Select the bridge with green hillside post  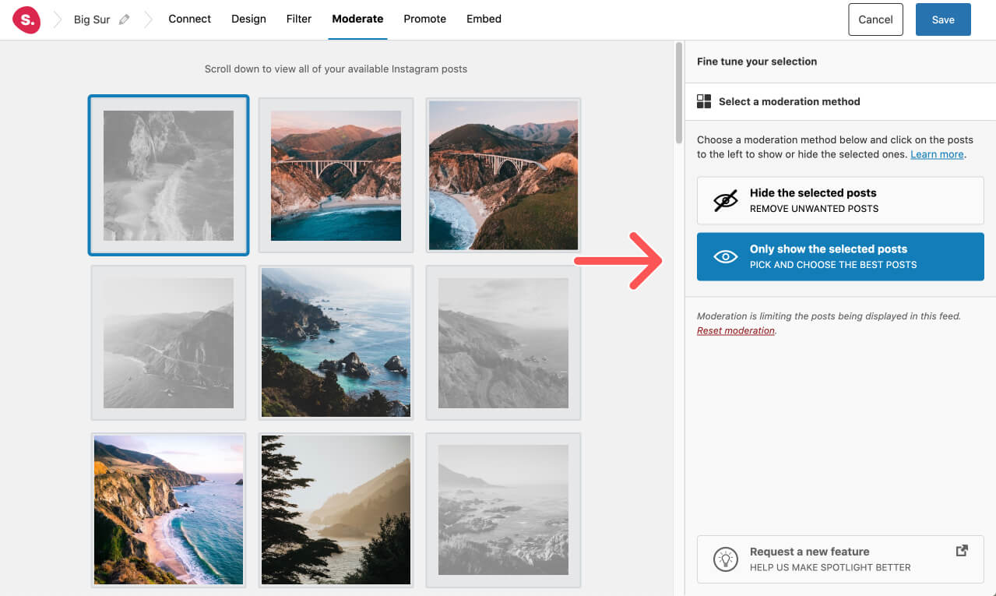point(503,175)
